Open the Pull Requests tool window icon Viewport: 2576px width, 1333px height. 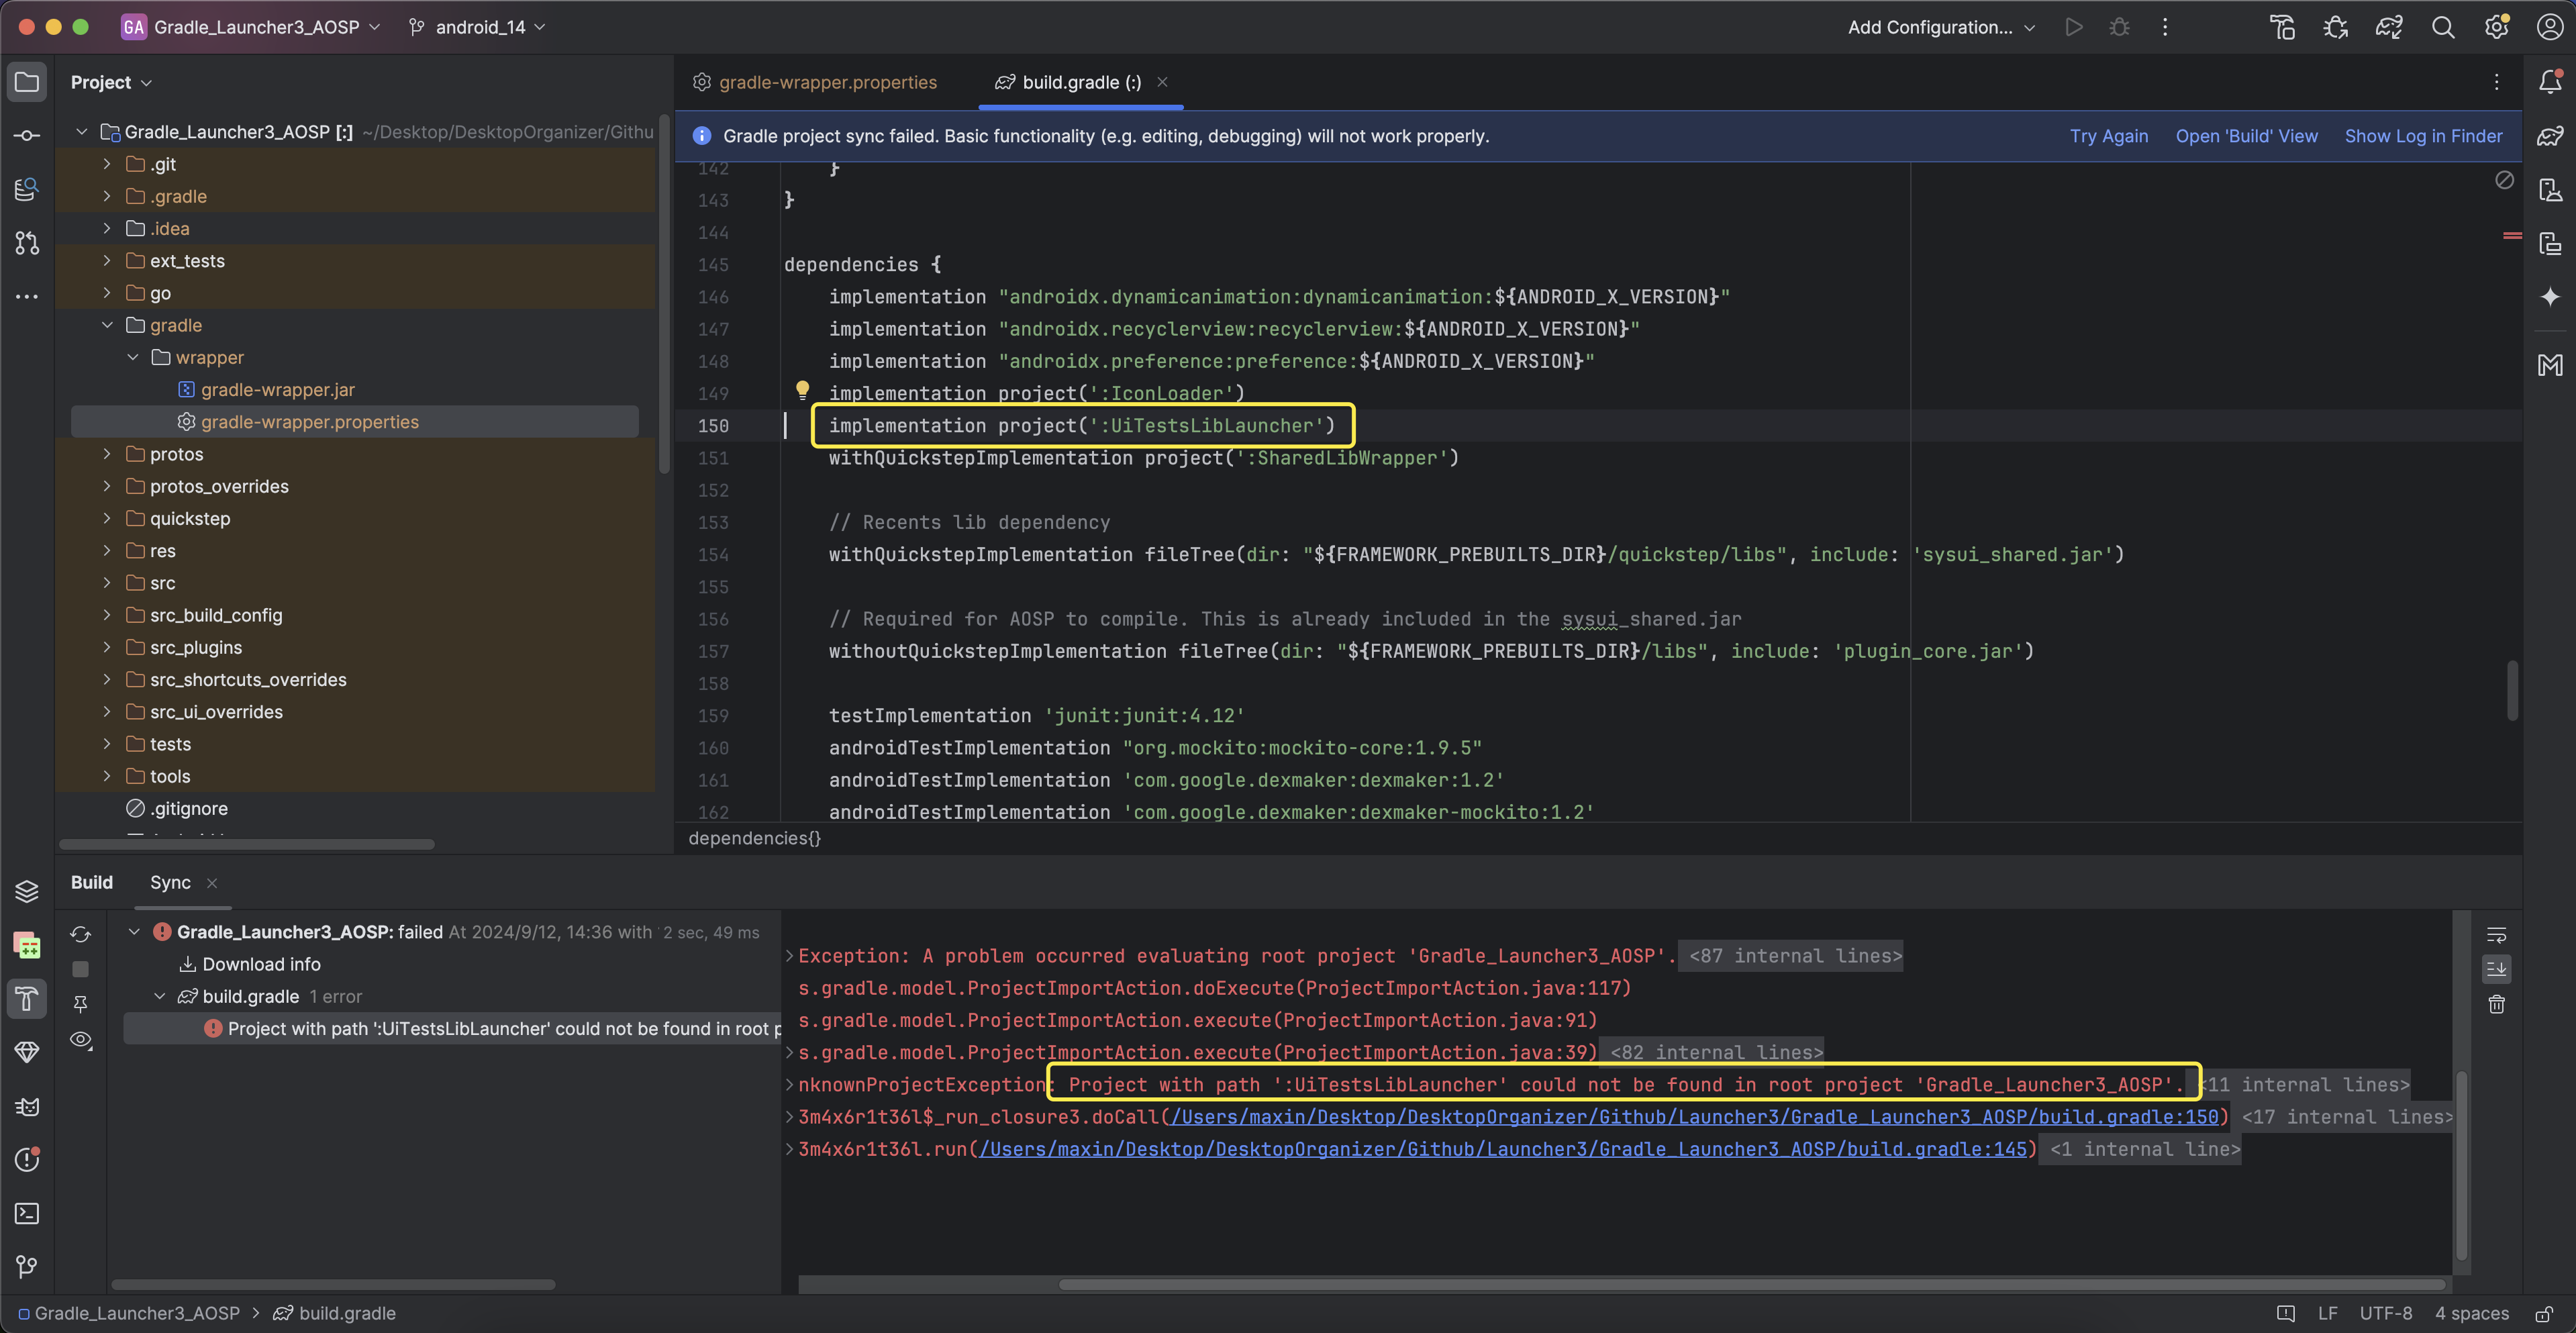[27, 242]
